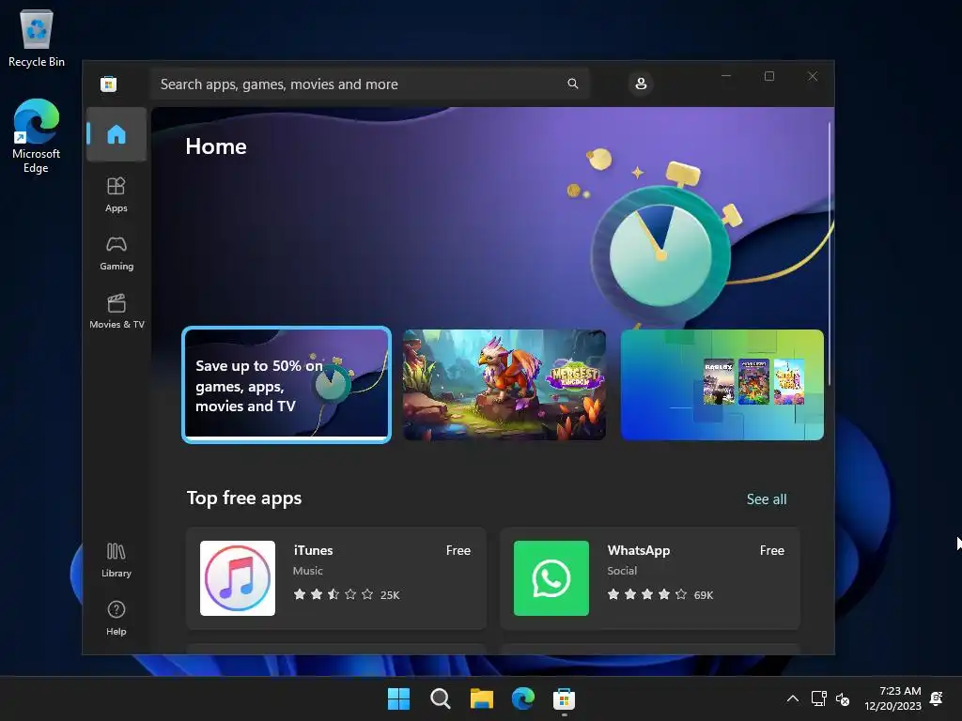Image resolution: width=962 pixels, height=721 pixels.
Task: Open the WhatsApp app icon
Action: pos(551,578)
